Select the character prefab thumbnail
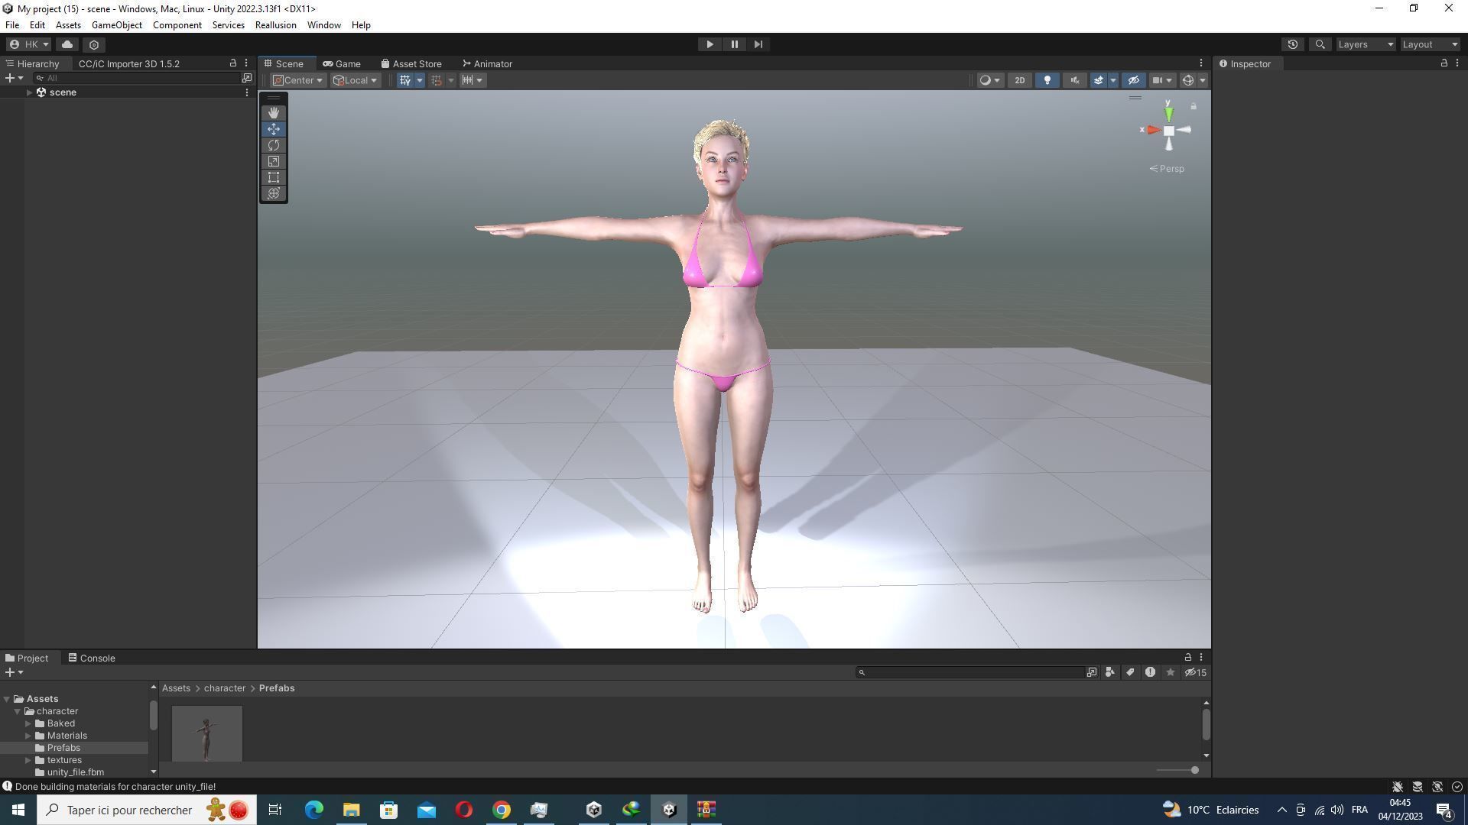This screenshot has height=825, width=1468. pyautogui.click(x=206, y=733)
